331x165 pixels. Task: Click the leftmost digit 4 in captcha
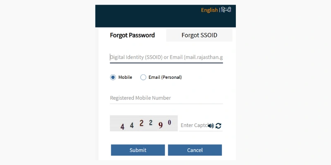tap(122, 127)
